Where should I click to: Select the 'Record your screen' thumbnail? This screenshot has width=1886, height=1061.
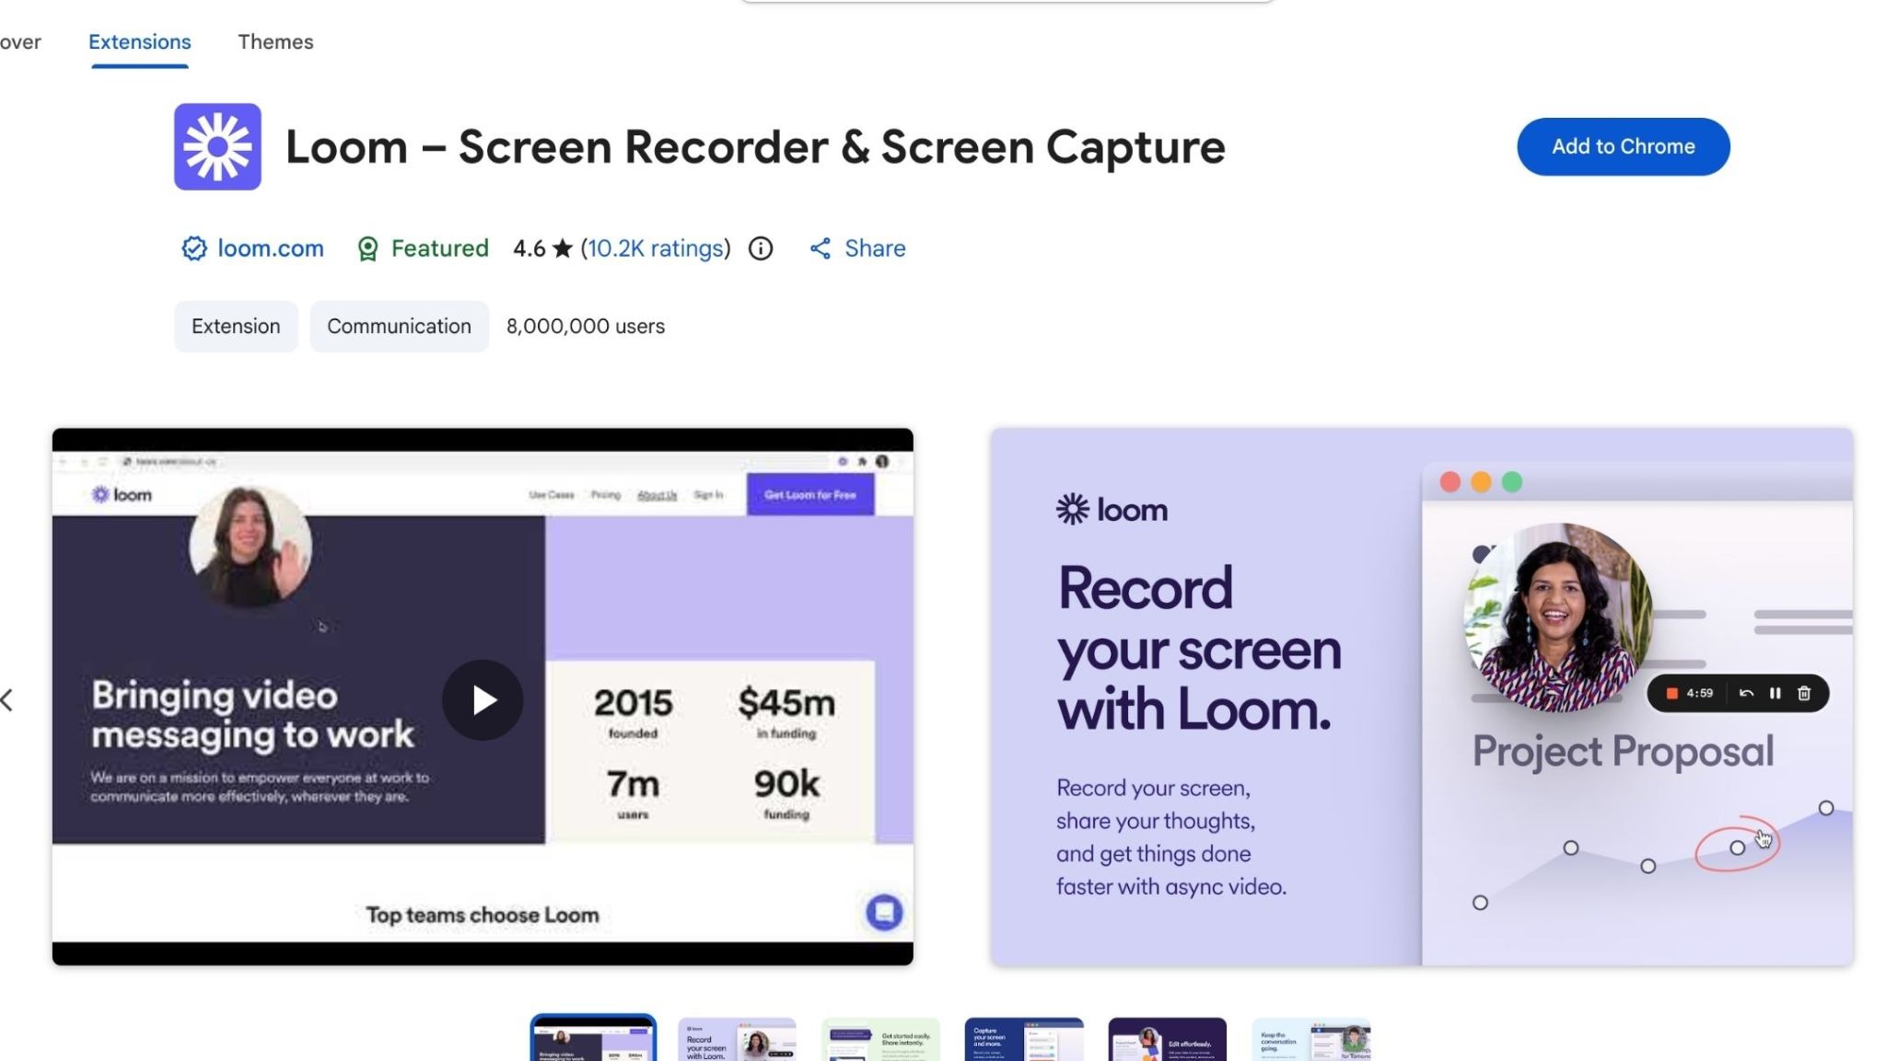737,1040
